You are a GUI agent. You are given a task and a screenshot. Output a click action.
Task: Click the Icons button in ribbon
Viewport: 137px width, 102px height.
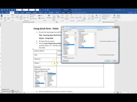[x=28, y=16]
